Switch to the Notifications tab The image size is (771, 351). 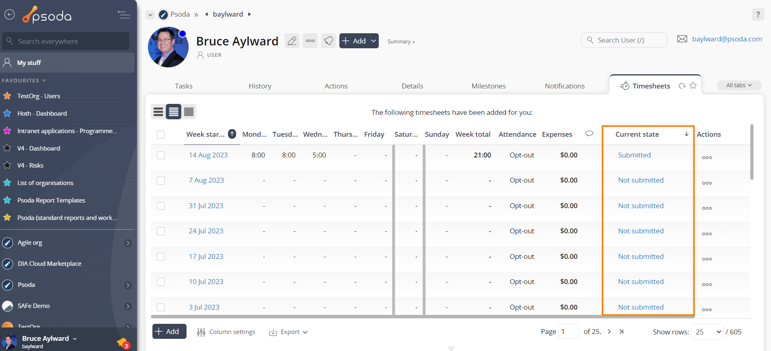click(x=565, y=86)
